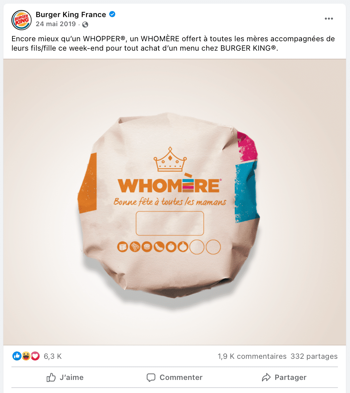350x393 pixels.
Task: Click the globe public-audience icon
Action: coord(85,24)
